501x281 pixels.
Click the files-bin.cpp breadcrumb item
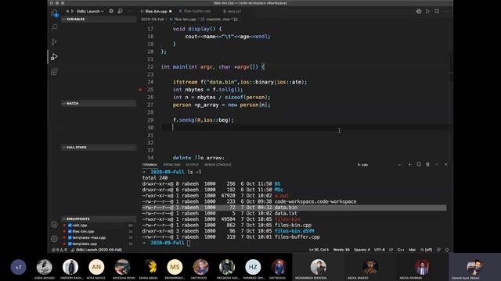182,20
